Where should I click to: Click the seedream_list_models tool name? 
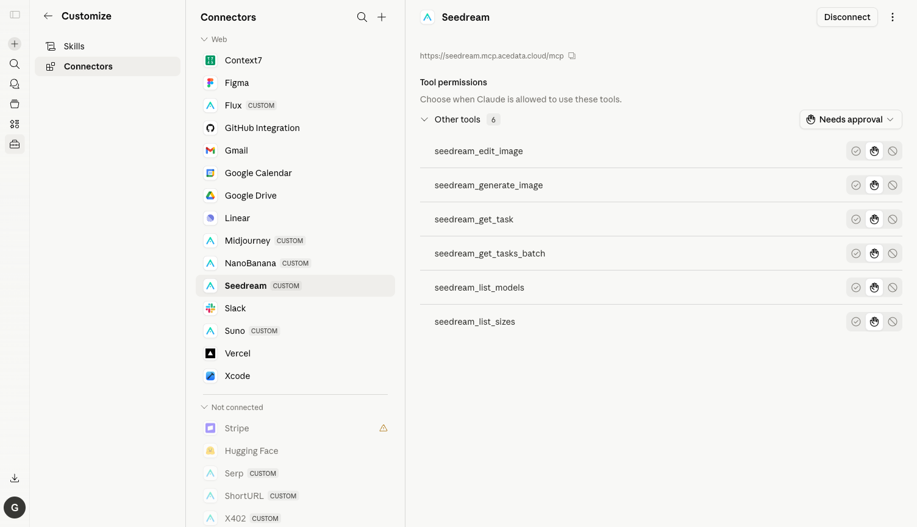tap(479, 288)
